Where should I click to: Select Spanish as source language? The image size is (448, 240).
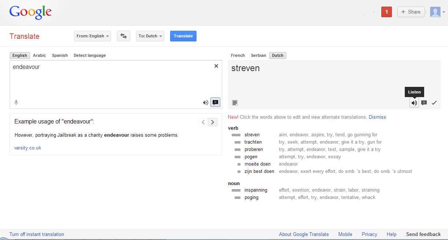[60, 55]
